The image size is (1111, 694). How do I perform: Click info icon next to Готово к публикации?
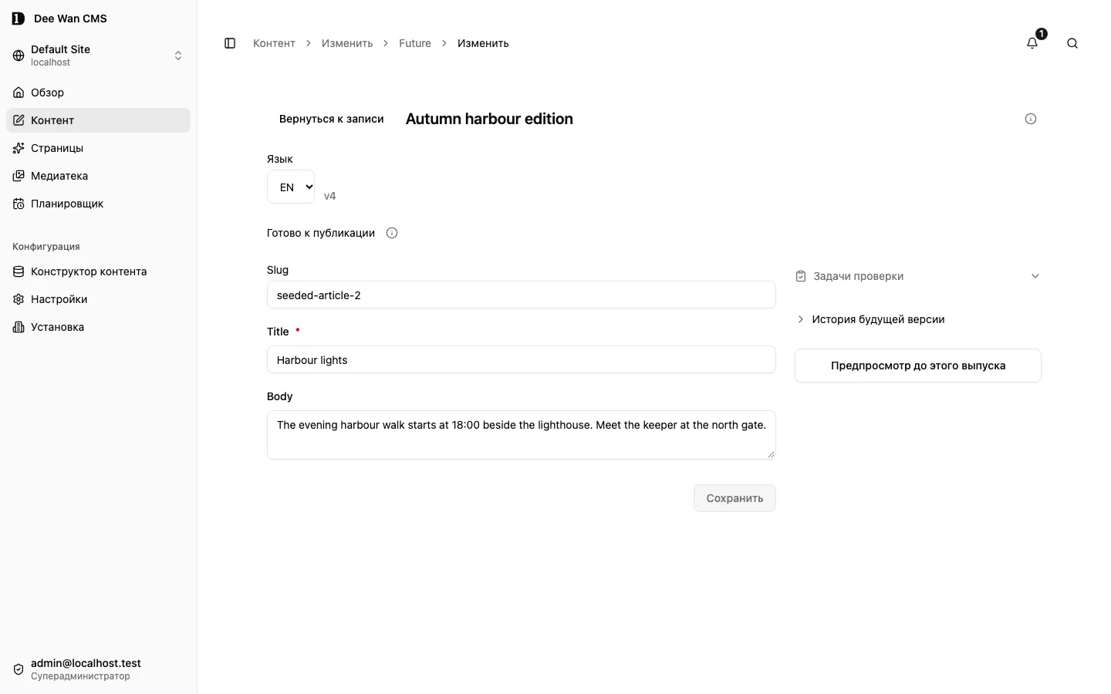(392, 233)
